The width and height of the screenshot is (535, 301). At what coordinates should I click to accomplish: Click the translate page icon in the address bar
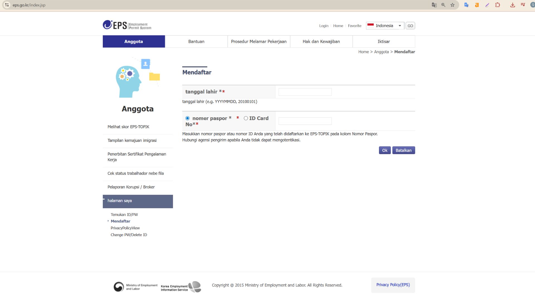click(434, 5)
